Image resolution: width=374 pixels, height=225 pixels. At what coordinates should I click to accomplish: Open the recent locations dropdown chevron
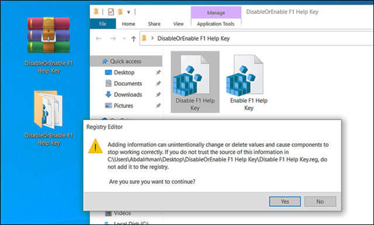124,38
